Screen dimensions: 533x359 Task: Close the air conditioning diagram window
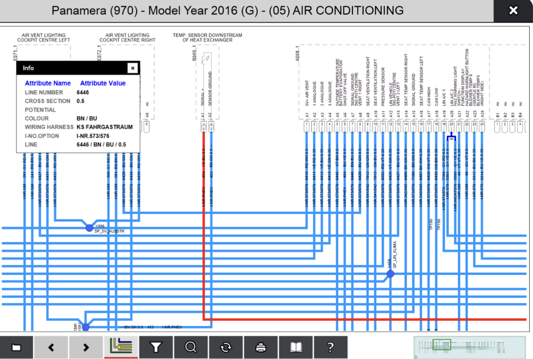(513, 11)
